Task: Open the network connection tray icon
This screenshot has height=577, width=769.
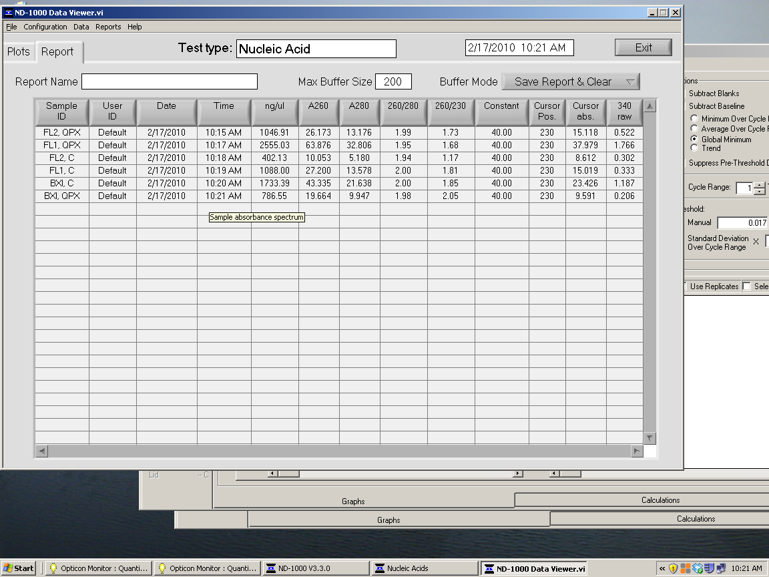Action: click(x=720, y=568)
